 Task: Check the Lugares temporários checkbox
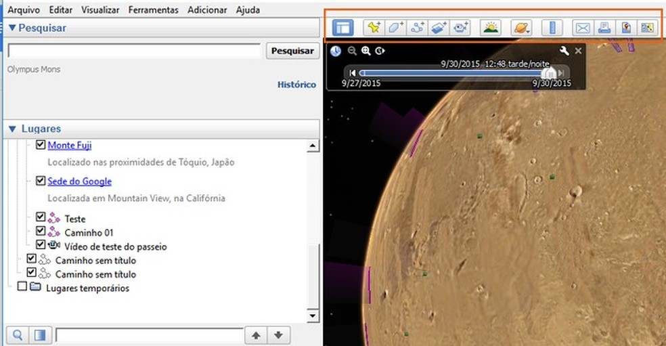click(22, 286)
